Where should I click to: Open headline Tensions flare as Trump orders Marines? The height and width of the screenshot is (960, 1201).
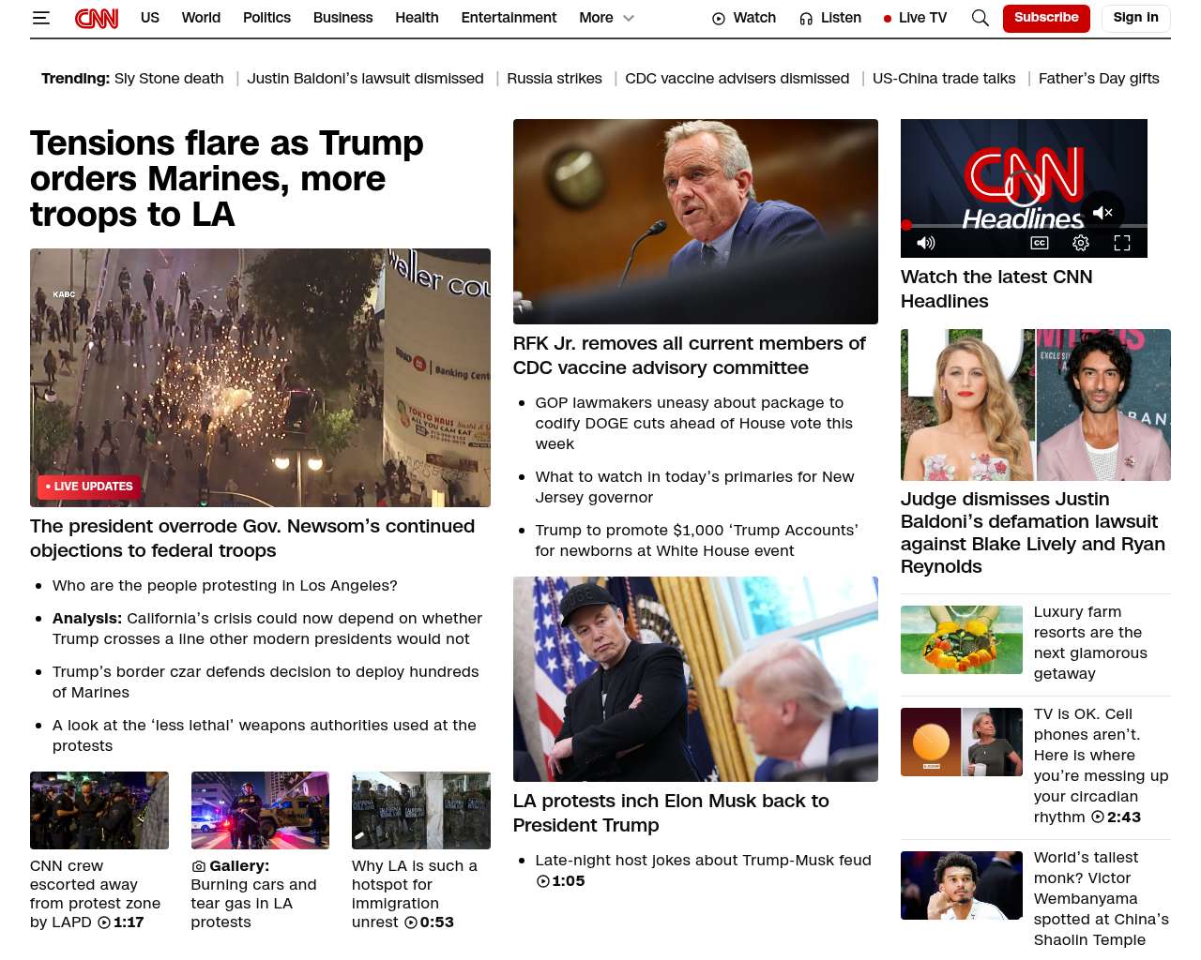(x=226, y=178)
